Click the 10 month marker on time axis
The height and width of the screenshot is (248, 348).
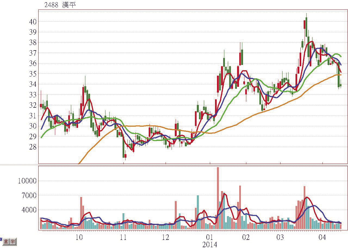(x=79, y=237)
